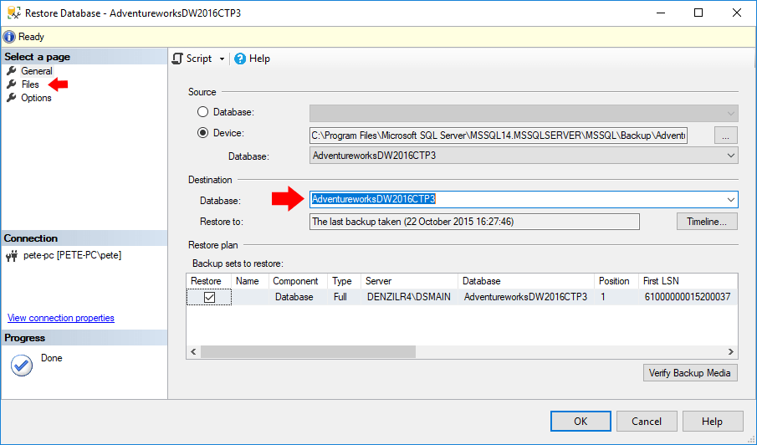Click the Component column header
Screen dimensions: 757x445
[298, 281]
